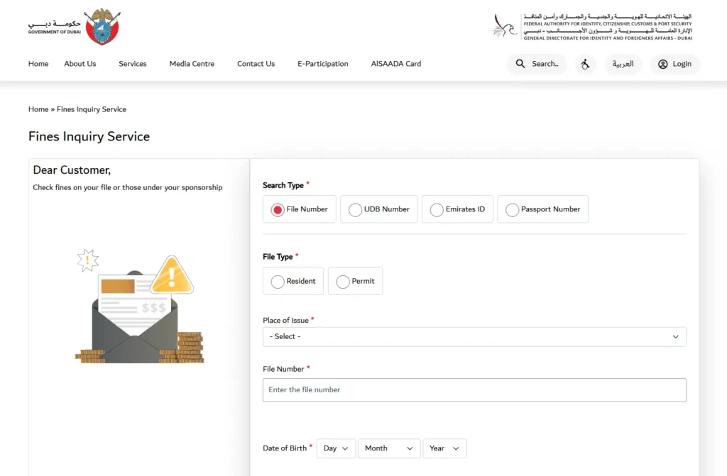This screenshot has height=476, width=727.
Task: Switch the site language to العربية
Action: pos(623,64)
